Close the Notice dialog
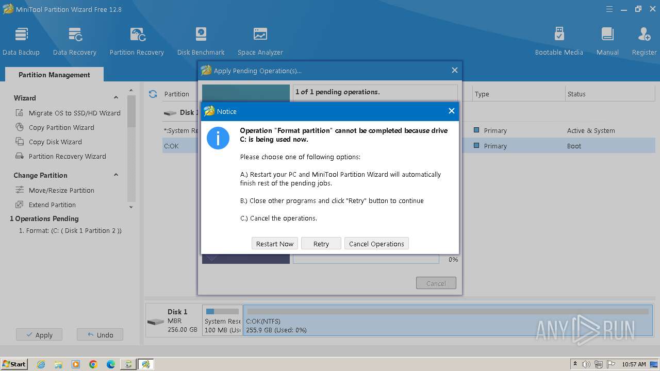Viewport: 660px width, 371px height. click(451, 111)
